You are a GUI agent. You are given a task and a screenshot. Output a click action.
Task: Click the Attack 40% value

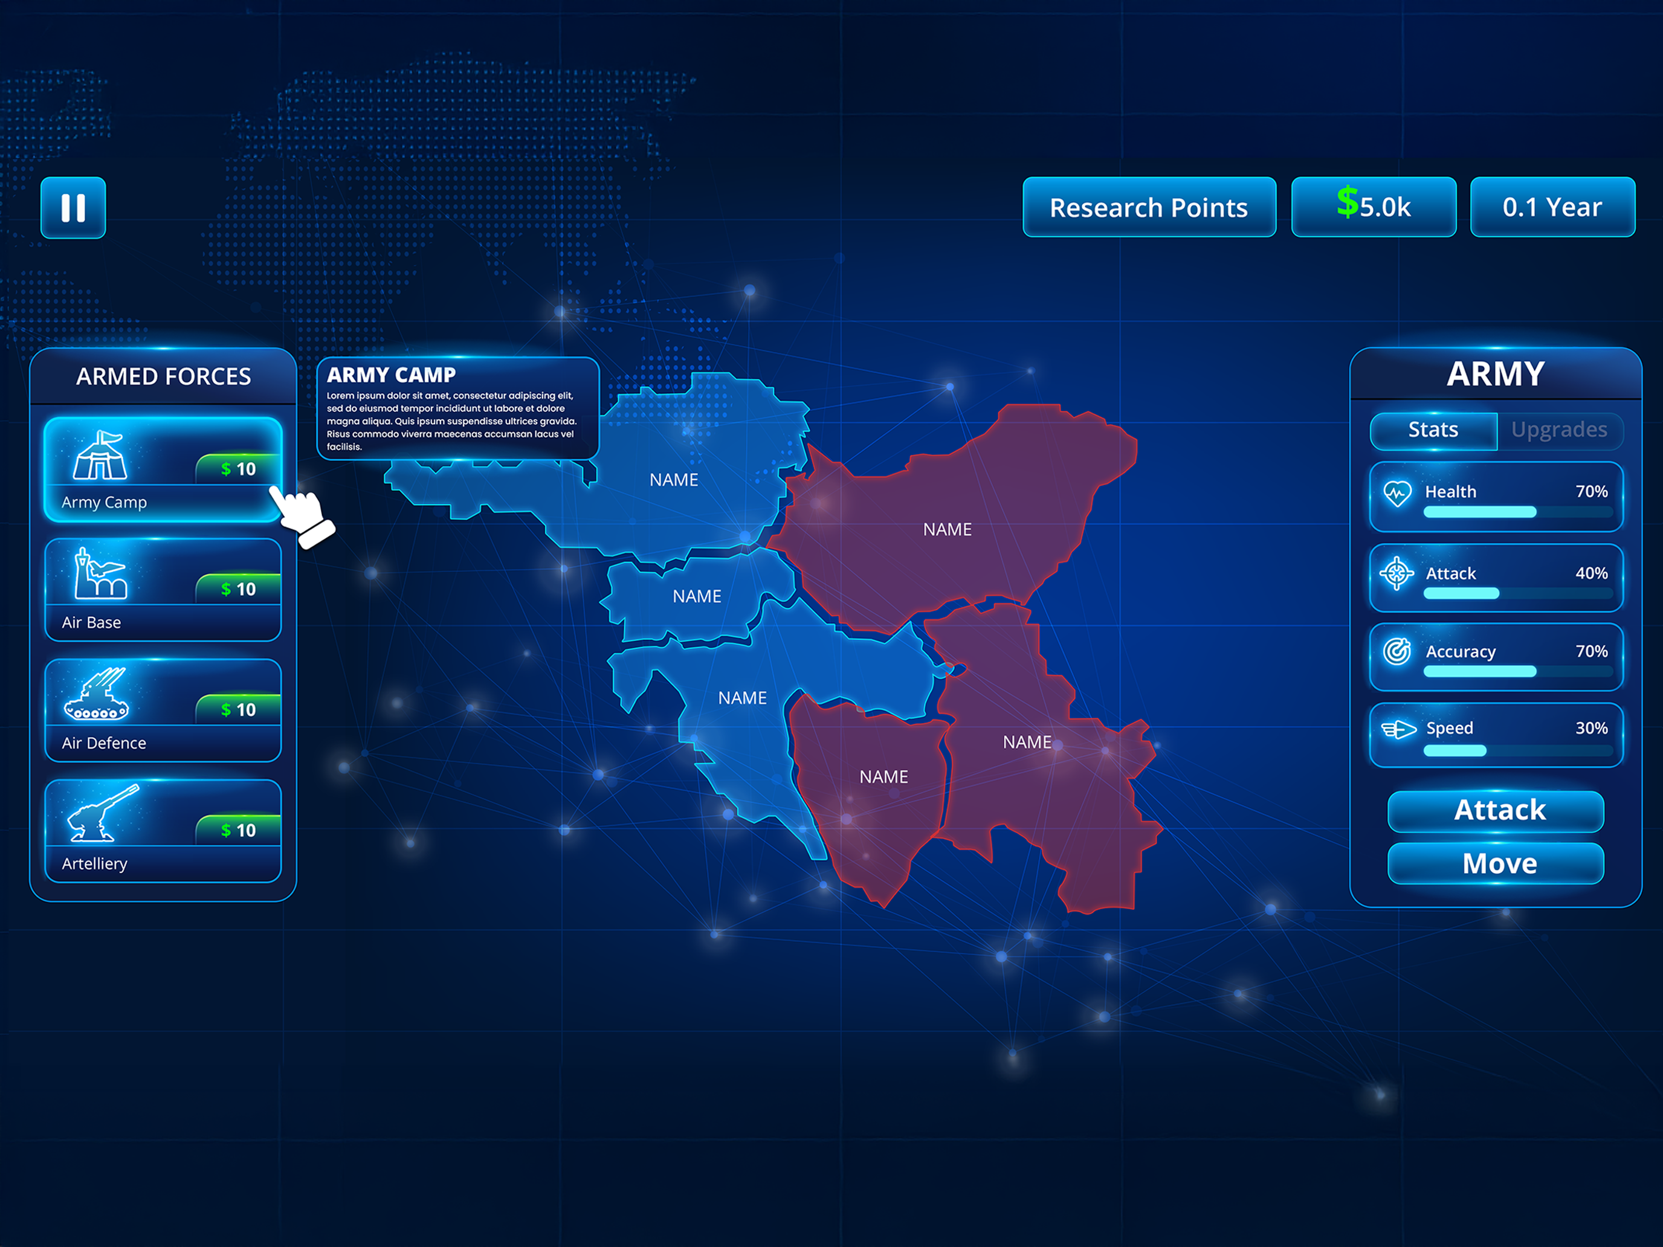point(1592,573)
